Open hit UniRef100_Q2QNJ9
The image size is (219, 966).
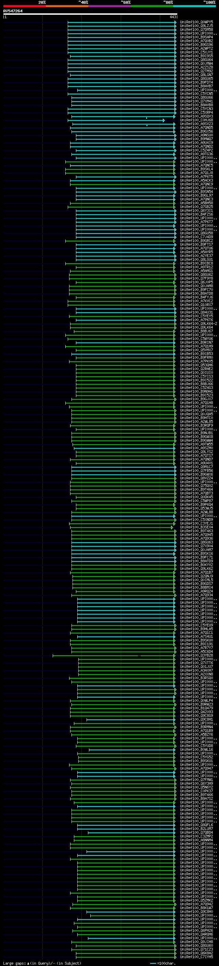pos(196,576)
